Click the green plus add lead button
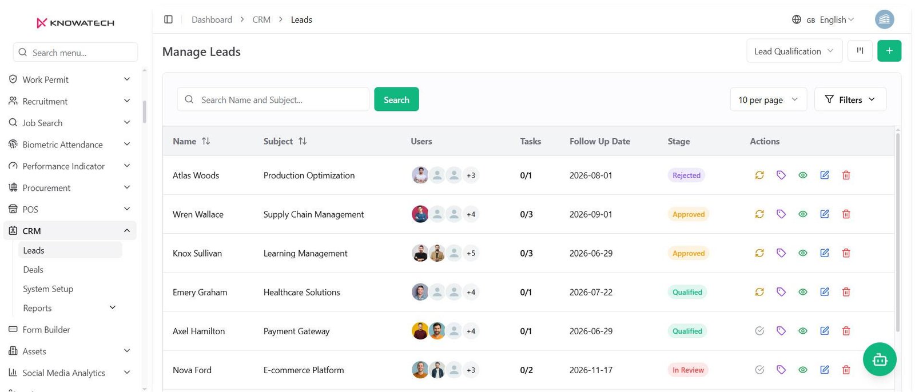This screenshot has width=915, height=392. (889, 51)
